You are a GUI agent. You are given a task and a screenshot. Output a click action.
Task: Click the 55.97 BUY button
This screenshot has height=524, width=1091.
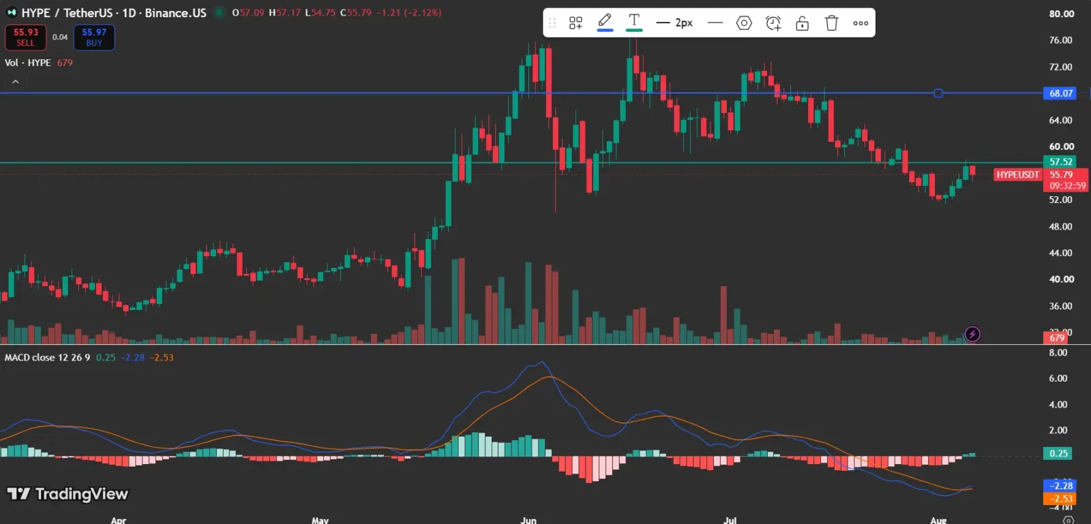click(94, 37)
